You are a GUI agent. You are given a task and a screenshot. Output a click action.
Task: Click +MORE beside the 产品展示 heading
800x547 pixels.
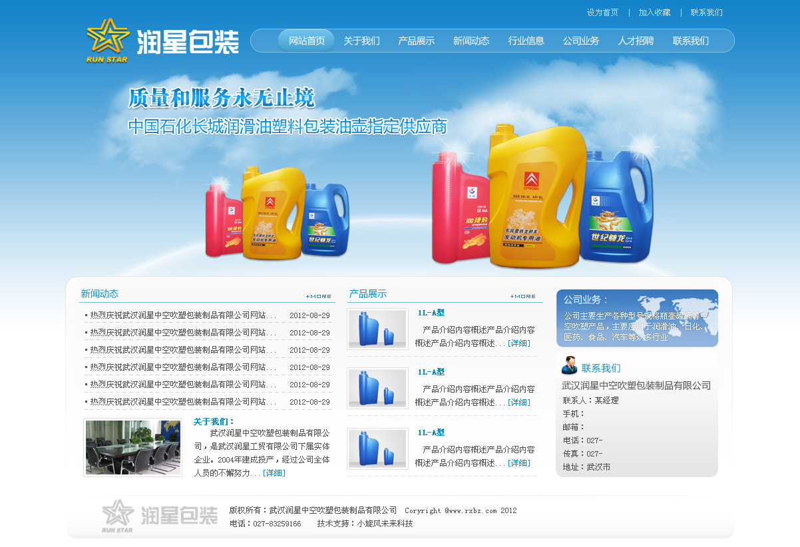pyautogui.click(x=523, y=296)
